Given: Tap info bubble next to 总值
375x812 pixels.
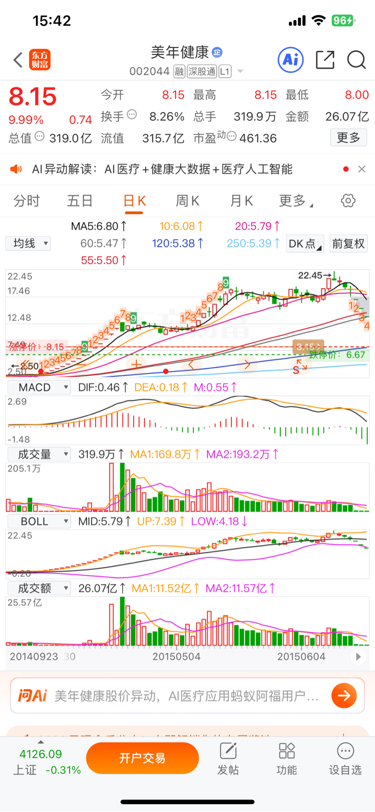Looking at the screenshot, I should [x=40, y=137].
